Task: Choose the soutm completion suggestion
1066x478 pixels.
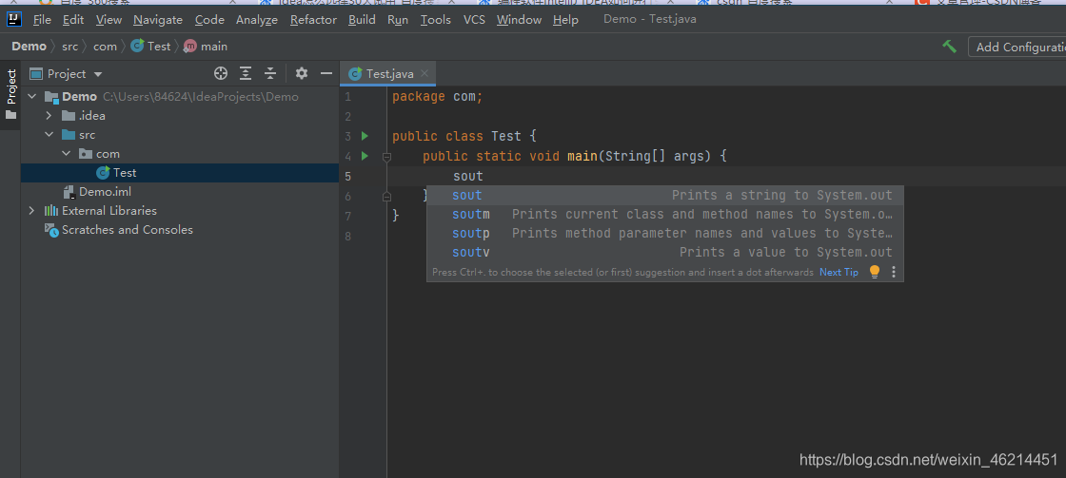Action: tap(665, 214)
